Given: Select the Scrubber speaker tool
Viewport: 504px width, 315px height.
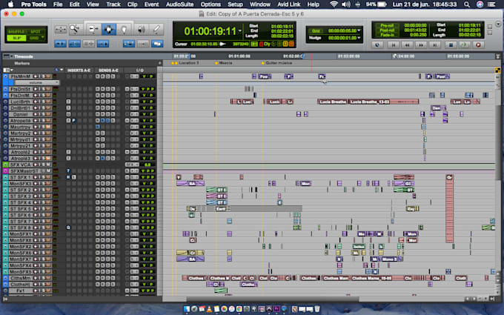Looking at the screenshot, I should (x=141, y=29).
